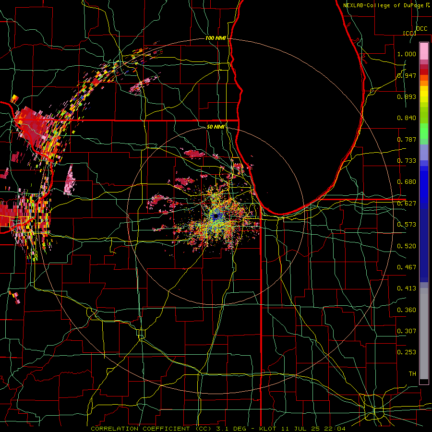Click the 0.467 scale value

click(x=407, y=267)
